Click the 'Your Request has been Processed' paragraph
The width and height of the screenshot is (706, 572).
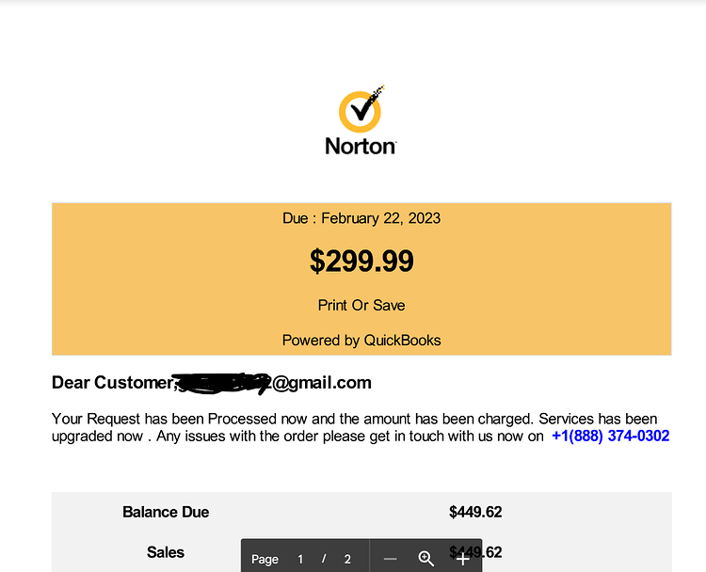[361, 427]
